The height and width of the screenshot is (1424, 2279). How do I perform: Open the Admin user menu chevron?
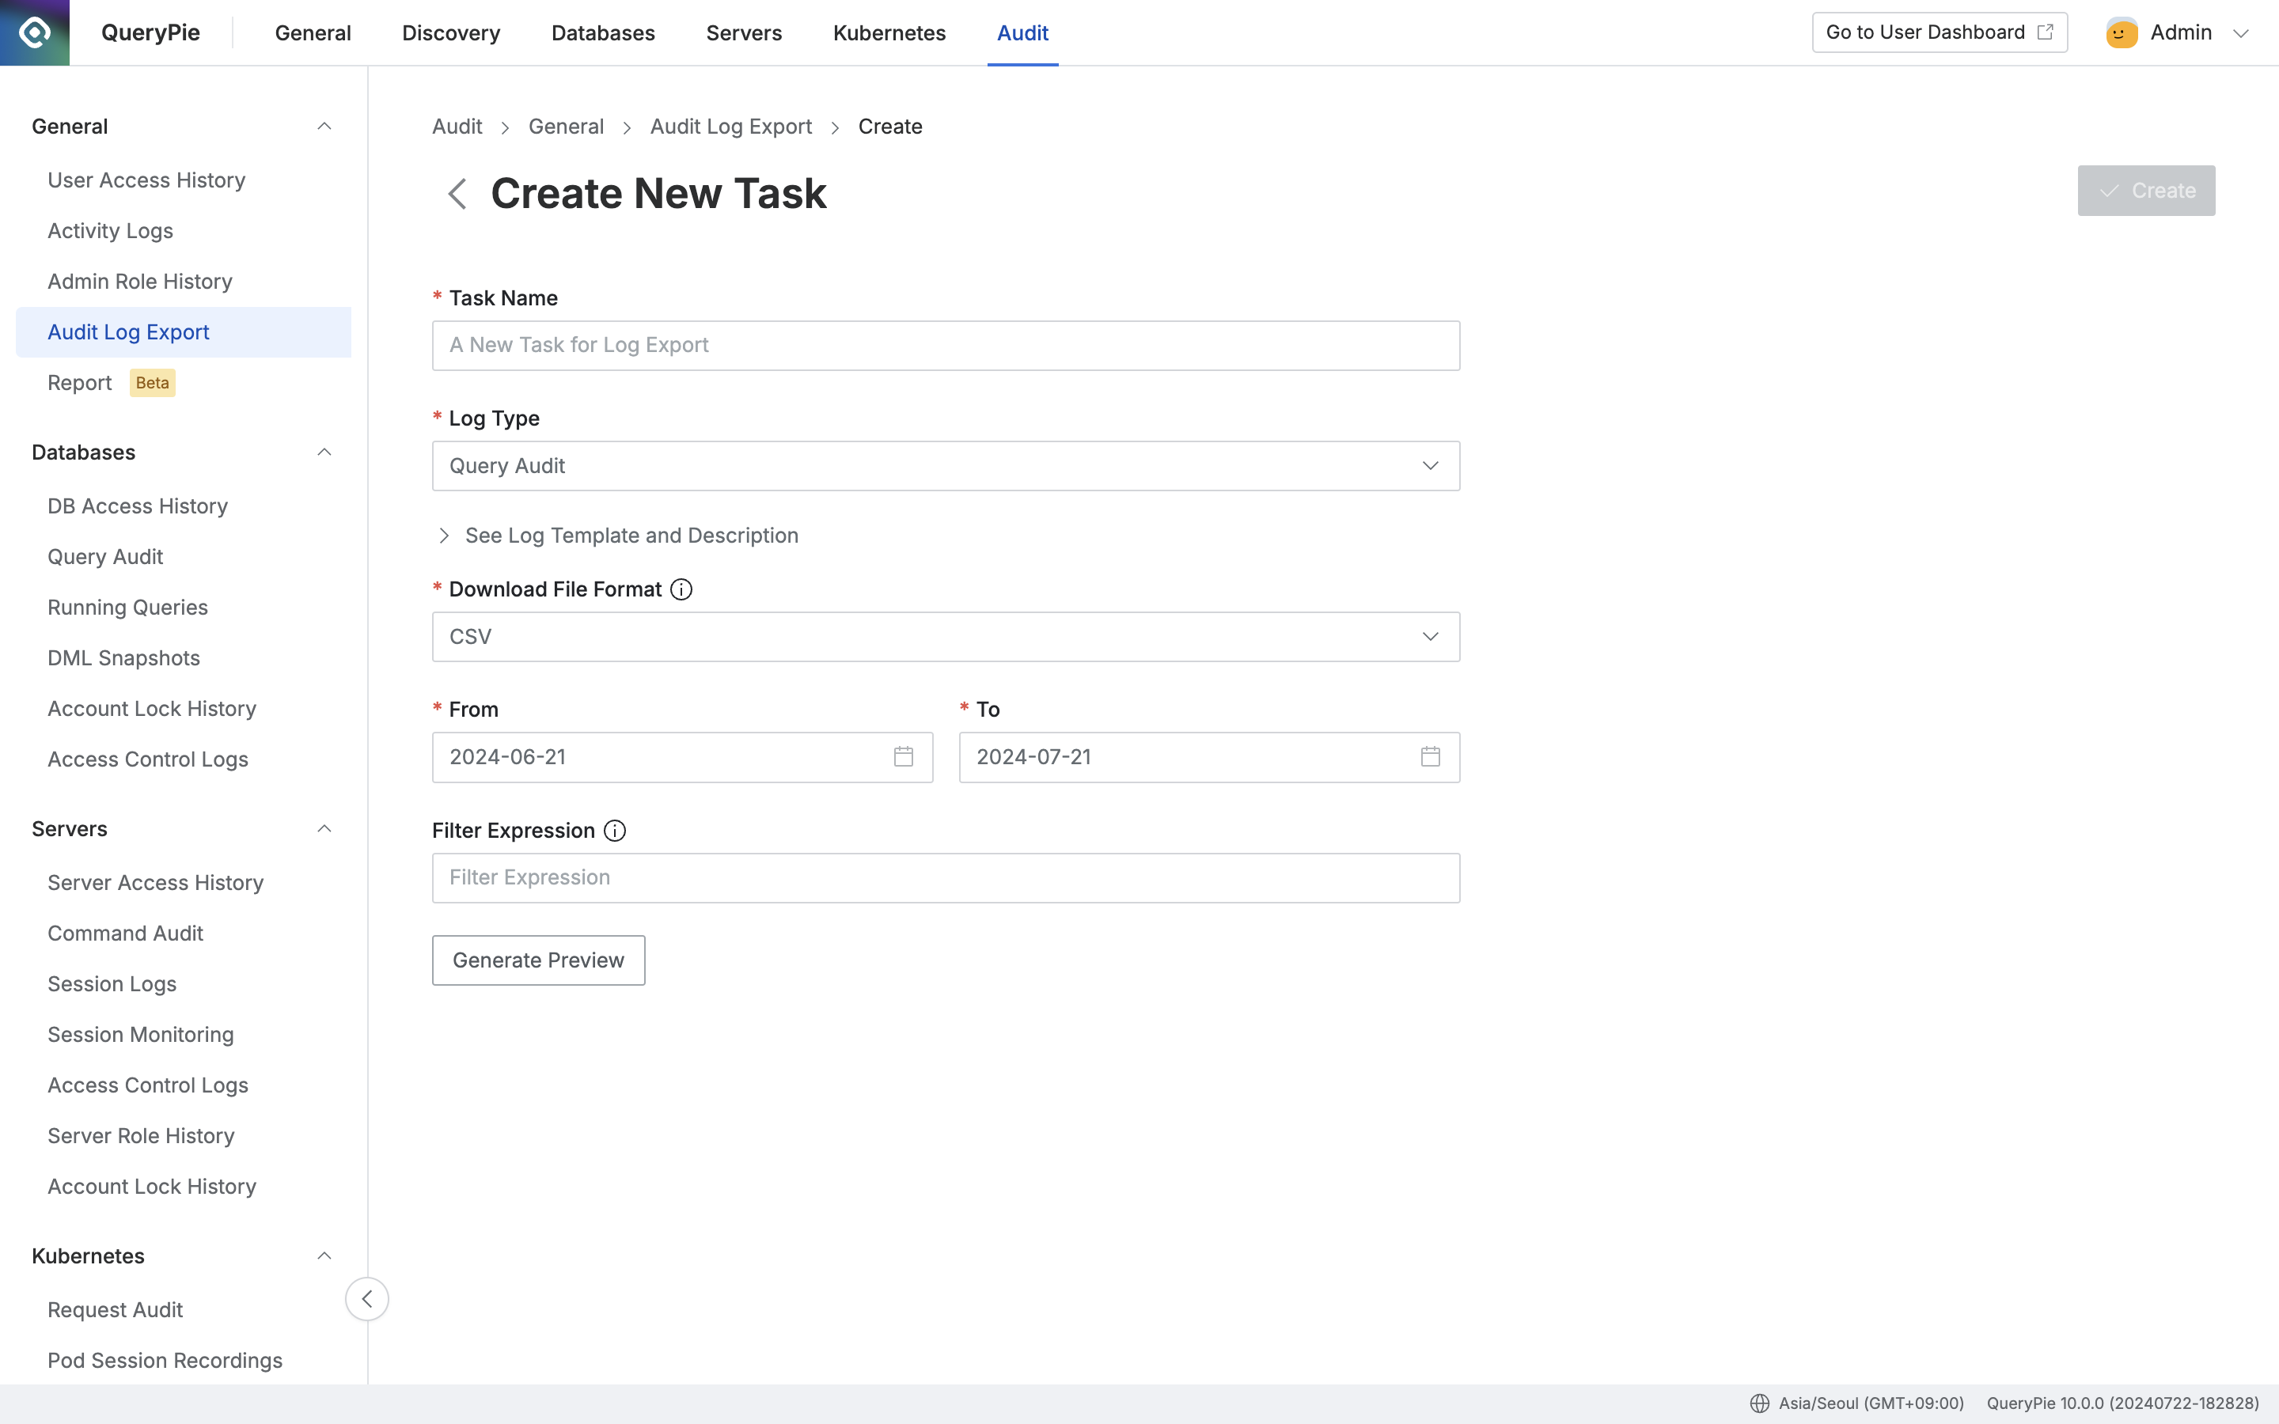[2241, 33]
